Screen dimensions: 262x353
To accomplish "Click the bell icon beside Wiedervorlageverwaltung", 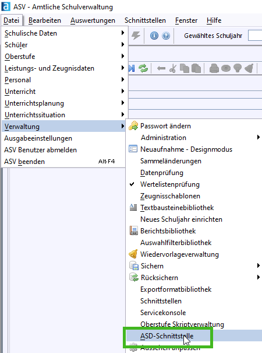I will [133, 254].
